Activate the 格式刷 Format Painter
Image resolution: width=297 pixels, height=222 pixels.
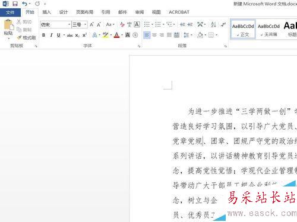pyautogui.click(x=26, y=37)
